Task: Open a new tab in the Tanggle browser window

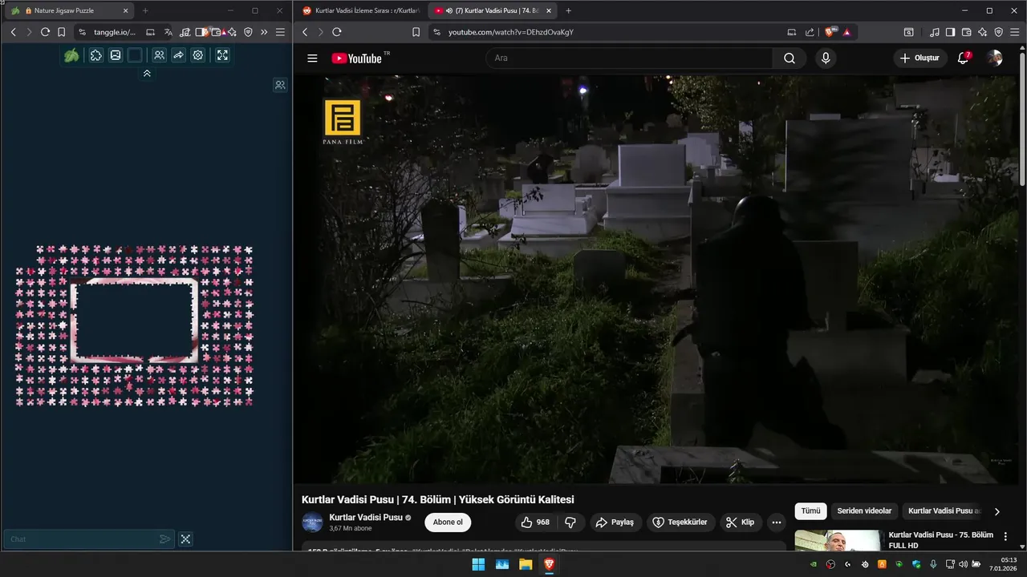Action: coord(145,10)
